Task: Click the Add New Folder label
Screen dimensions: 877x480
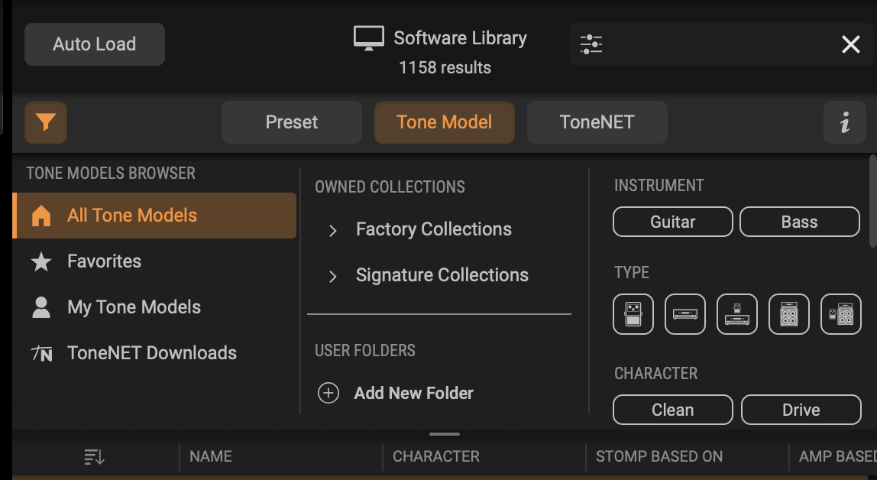Action: click(x=414, y=393)
